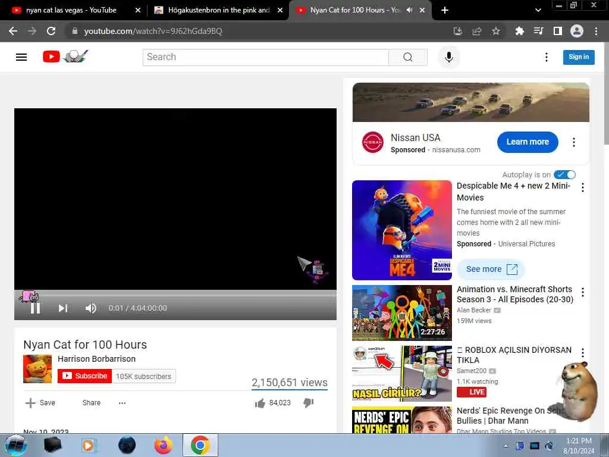The image size is (609, 457).
Task: Skip to the next video
Action: [63, 309]
